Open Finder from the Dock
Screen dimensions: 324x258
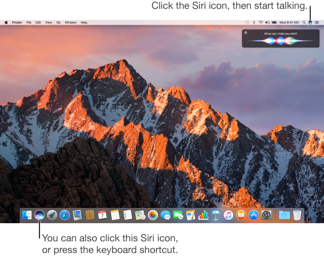[27, 215]
